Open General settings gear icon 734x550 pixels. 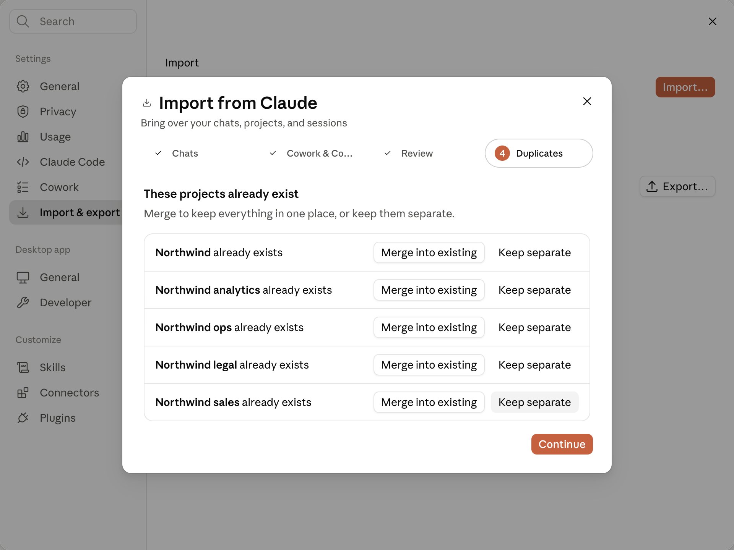tap(23, 86)
